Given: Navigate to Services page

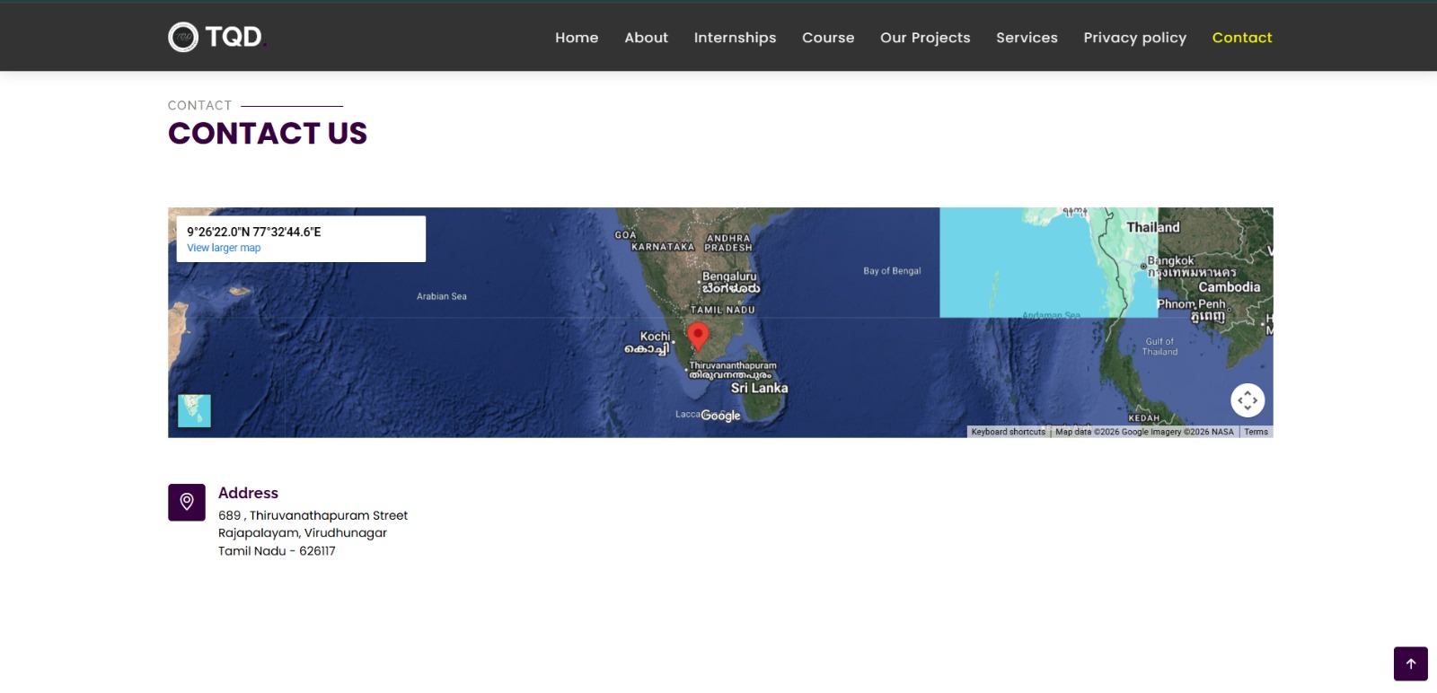Looking at the screenshot, I should (1027, 38).
